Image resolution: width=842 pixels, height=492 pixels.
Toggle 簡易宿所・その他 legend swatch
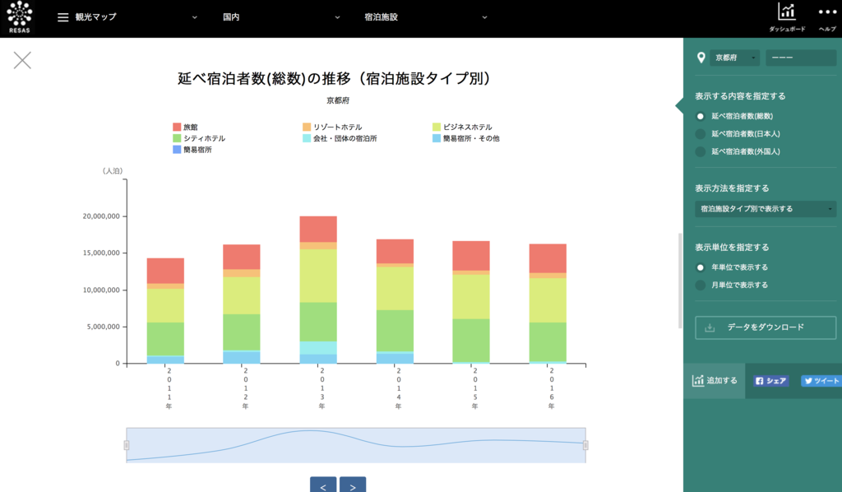coord(437,138)
